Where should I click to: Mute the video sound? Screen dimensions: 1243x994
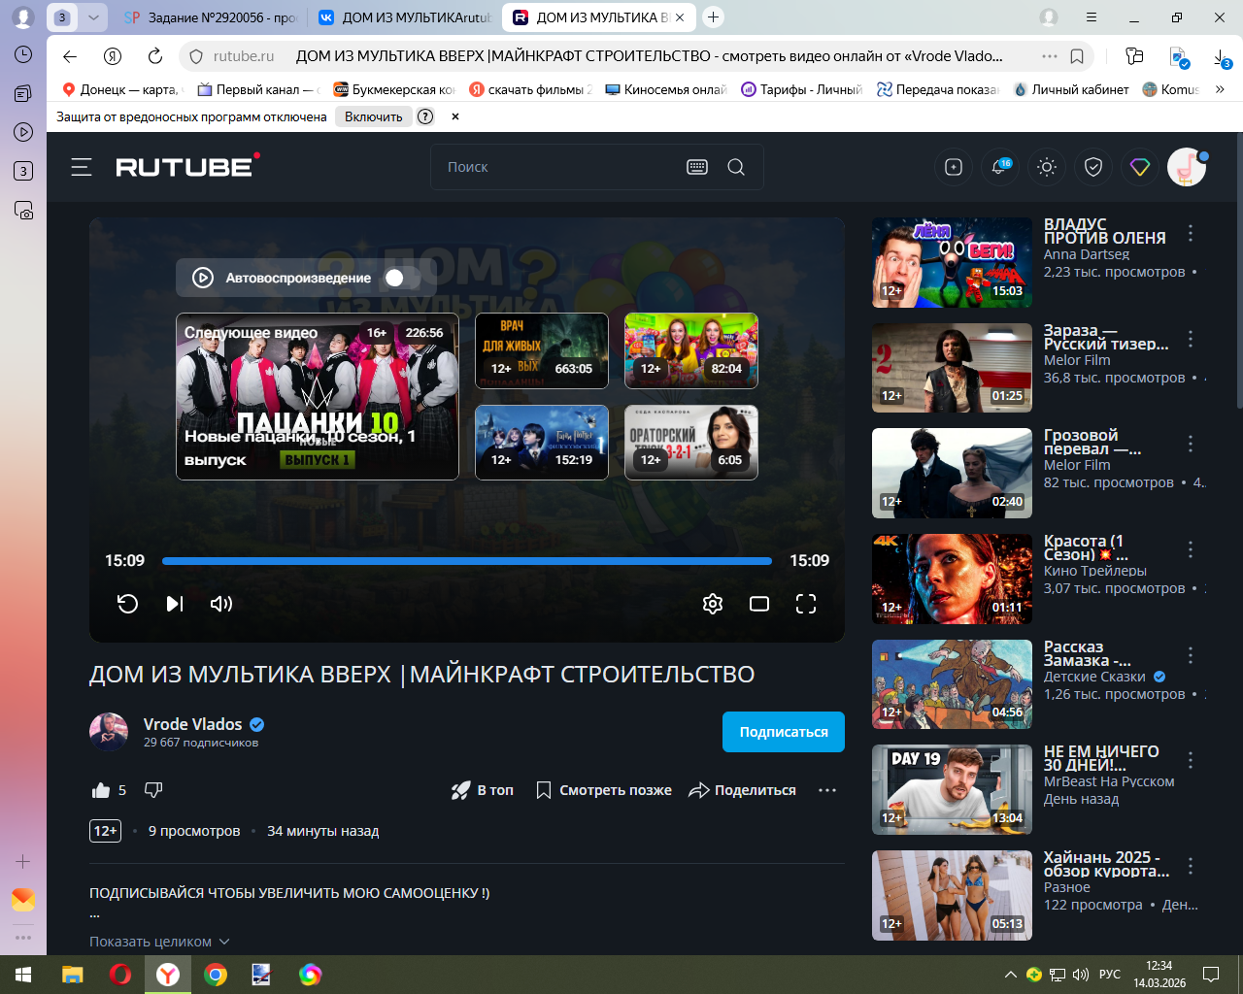221,604
